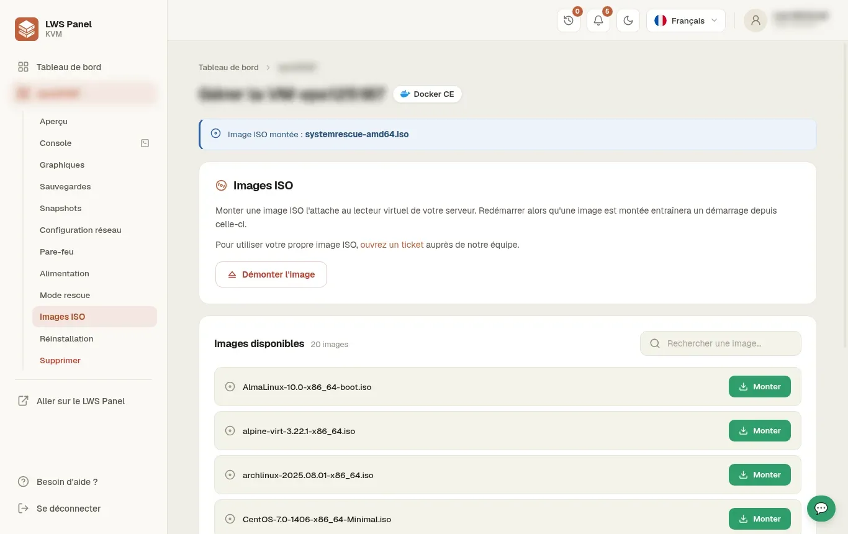
Task: Mount alpine-virt-3.22.1 ISO
Action: (760, 431)
